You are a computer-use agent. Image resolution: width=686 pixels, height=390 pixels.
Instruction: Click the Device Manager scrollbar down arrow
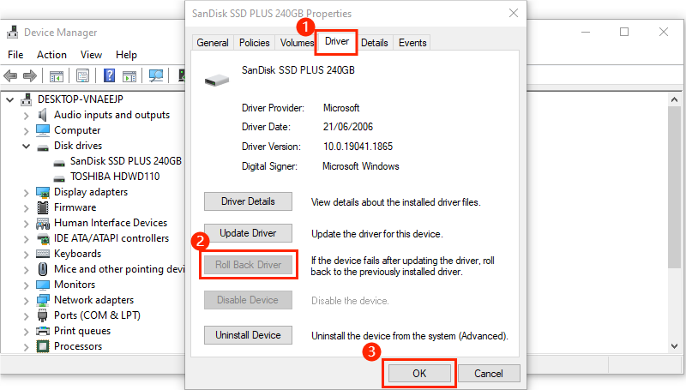point(674,345)
